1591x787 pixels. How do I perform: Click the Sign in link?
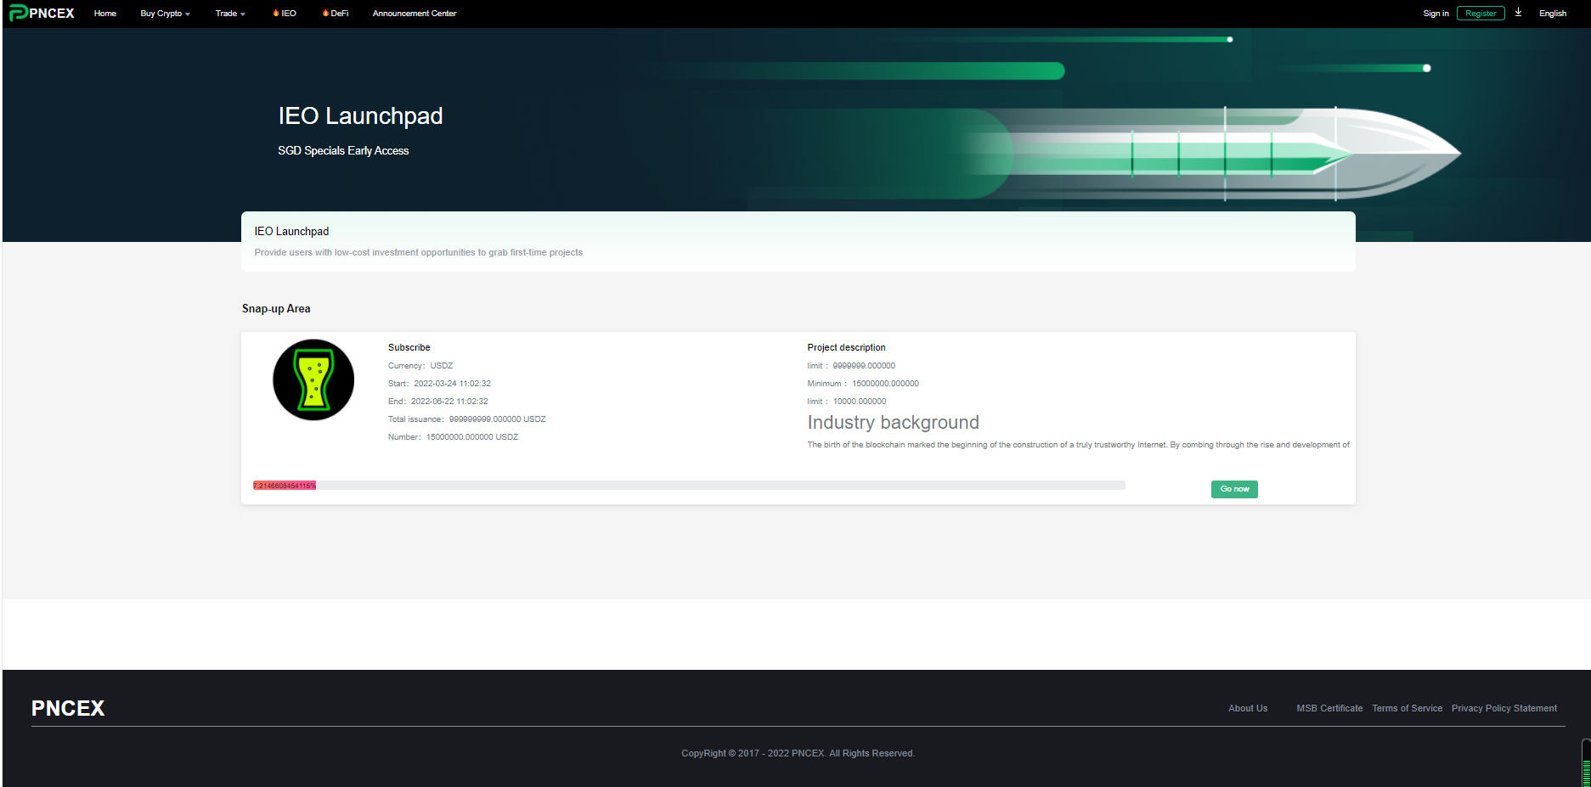pyautogui.click(x=1436, y=14)
